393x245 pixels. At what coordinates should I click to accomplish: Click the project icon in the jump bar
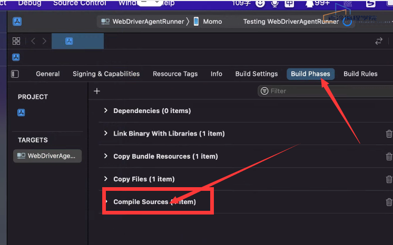click(16, 57)
